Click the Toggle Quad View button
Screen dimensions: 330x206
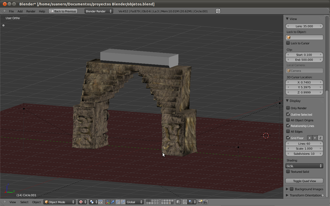[304, 181]
